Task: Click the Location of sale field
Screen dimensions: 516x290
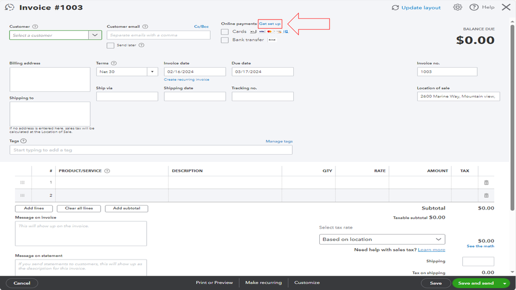Action: tap(459, 96)
